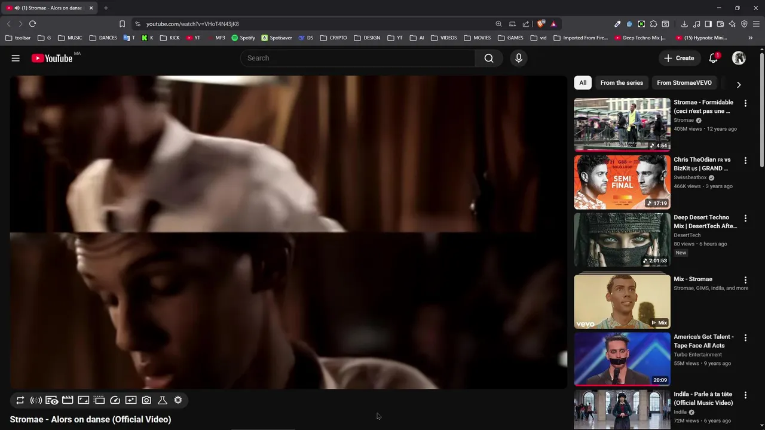Click the address bar URL
765x430 pixels.
[192, 24]
